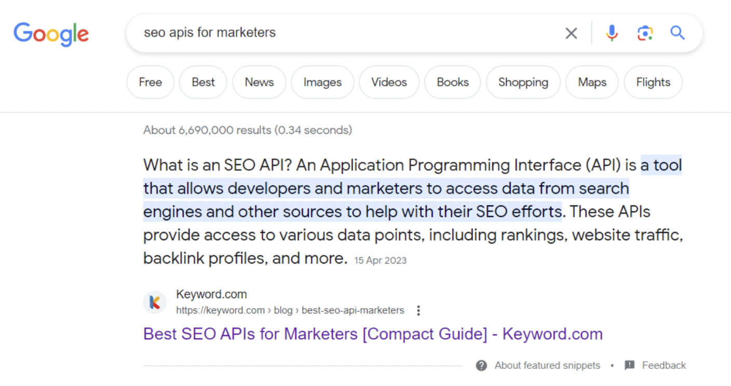Click the Feedback link

tap(665, 365)
